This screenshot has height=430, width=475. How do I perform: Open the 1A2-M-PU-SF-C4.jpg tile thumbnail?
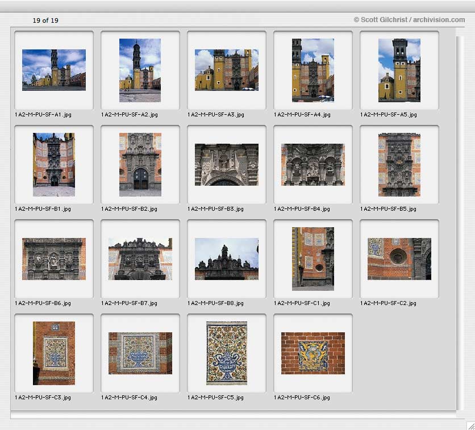click(x=140, y=353)
